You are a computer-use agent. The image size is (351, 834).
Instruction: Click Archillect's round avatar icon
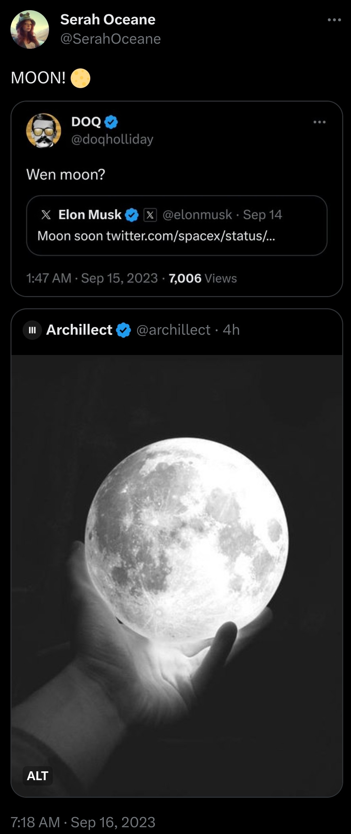[x=32, y=330]
